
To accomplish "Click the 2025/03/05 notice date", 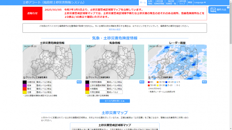I will tap(53, 10).
